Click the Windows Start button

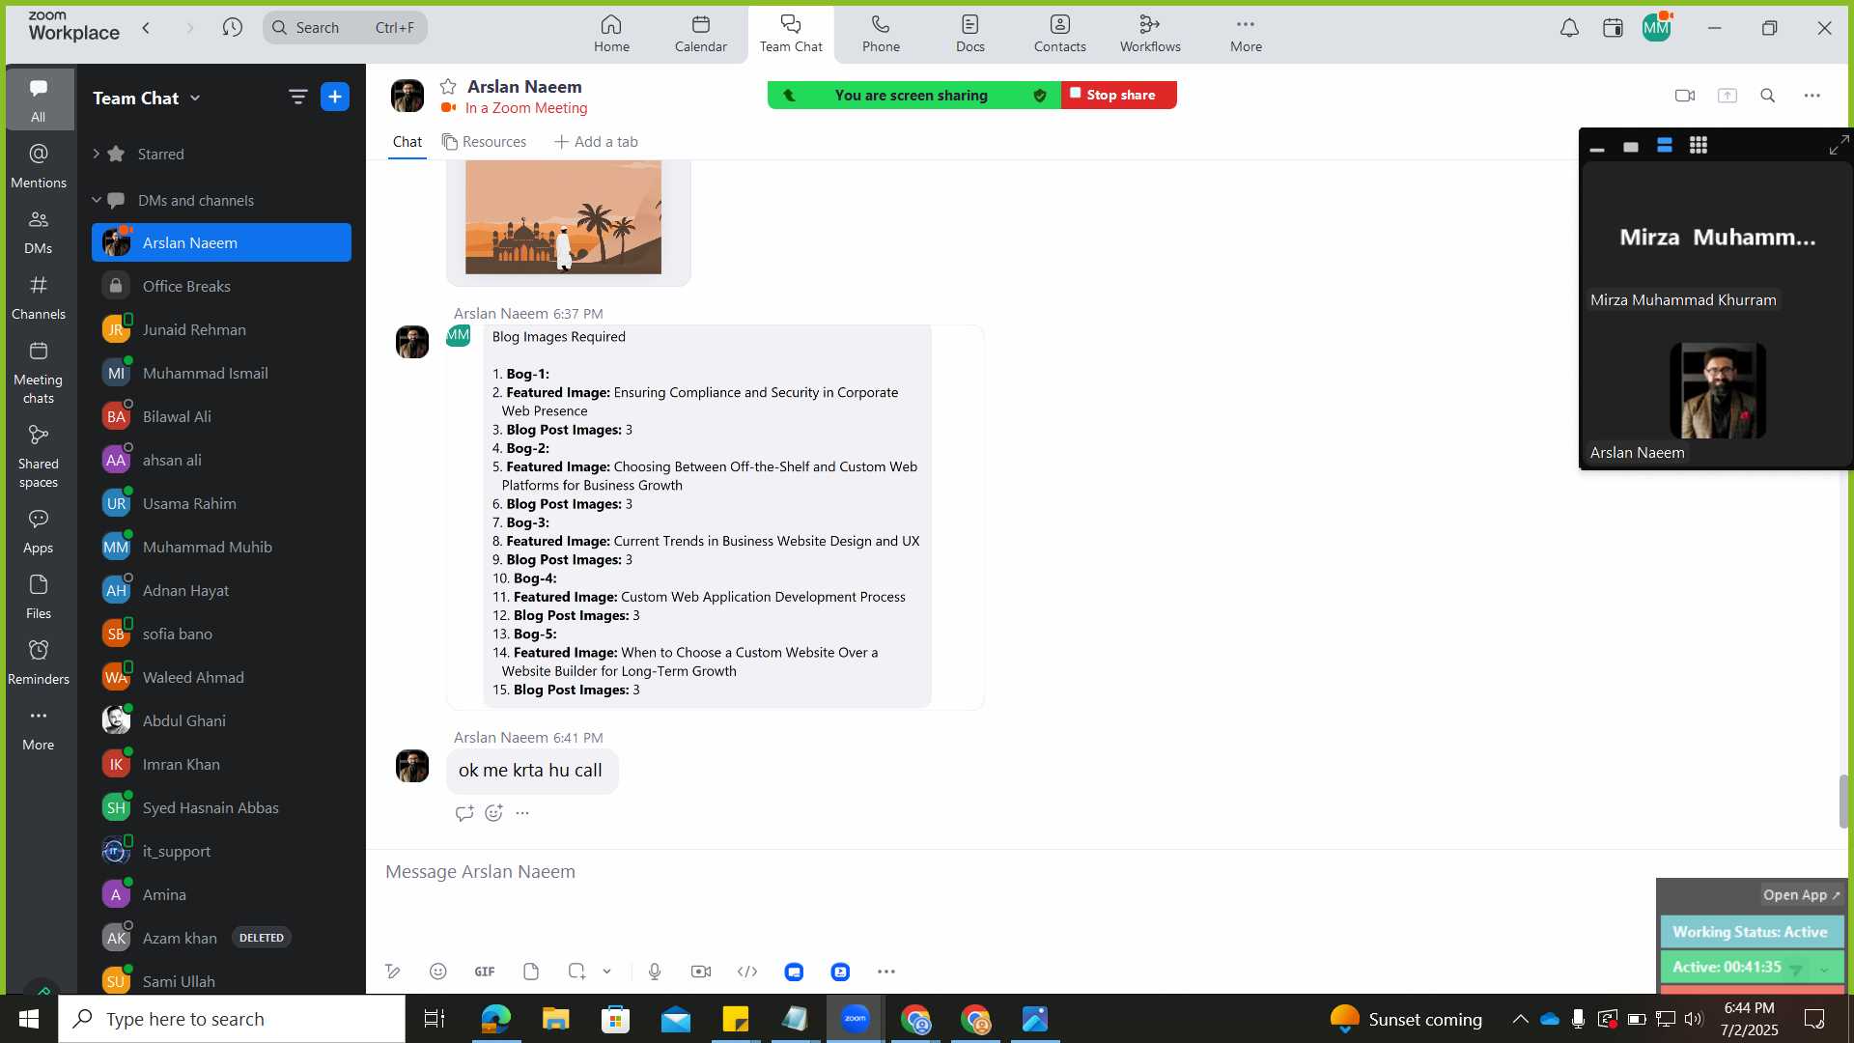29,1019
